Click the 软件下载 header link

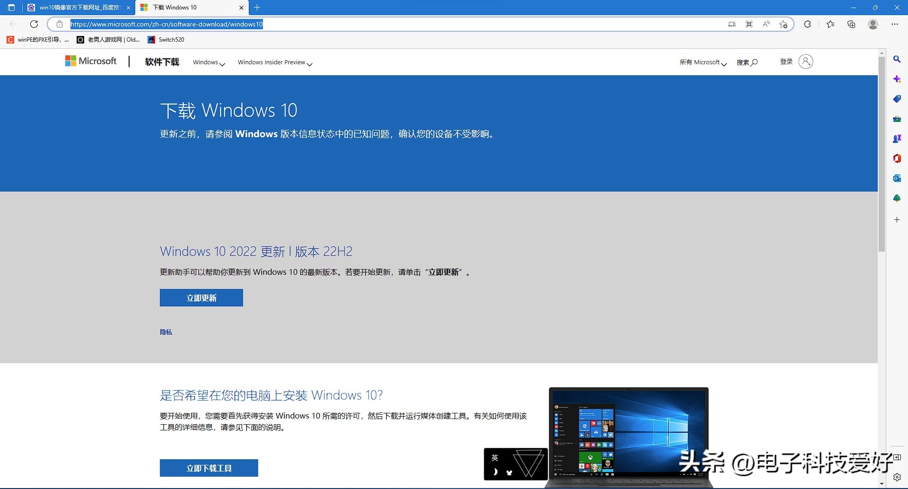[162, 62]
